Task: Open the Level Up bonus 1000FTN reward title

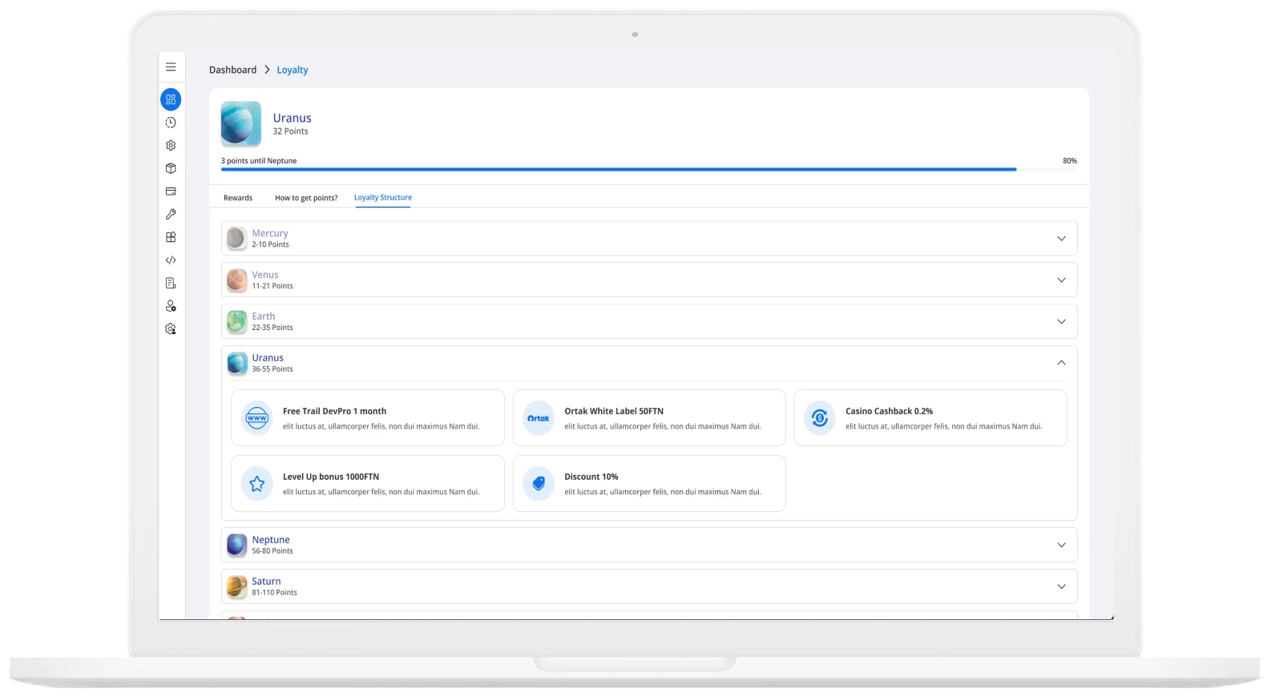Action: point(331,477)
